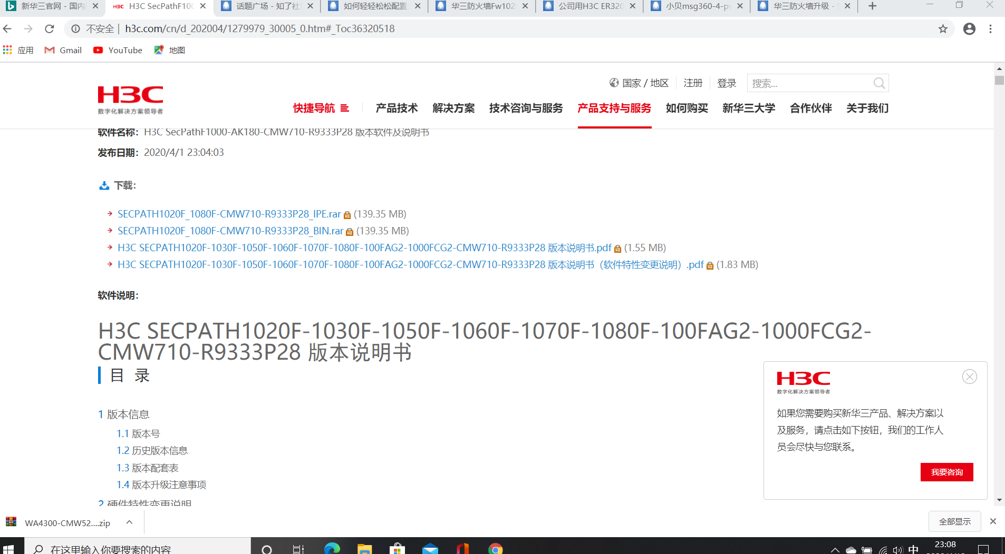Viewport: 1005px width, 554px height.
Task: Open the Gmail bookmark
Action: 63,50
